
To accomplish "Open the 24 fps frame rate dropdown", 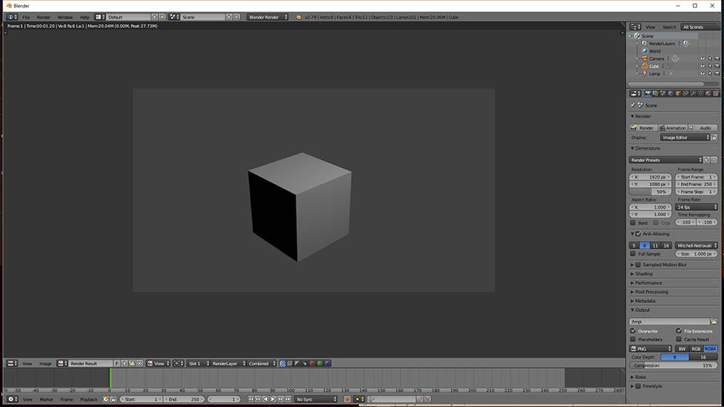I will coord(696,207).
